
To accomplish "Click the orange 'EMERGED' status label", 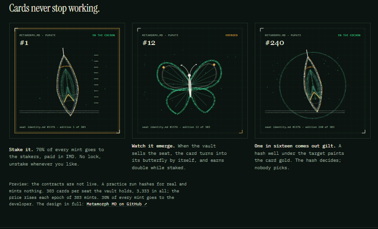I will (x=232, y=35).
